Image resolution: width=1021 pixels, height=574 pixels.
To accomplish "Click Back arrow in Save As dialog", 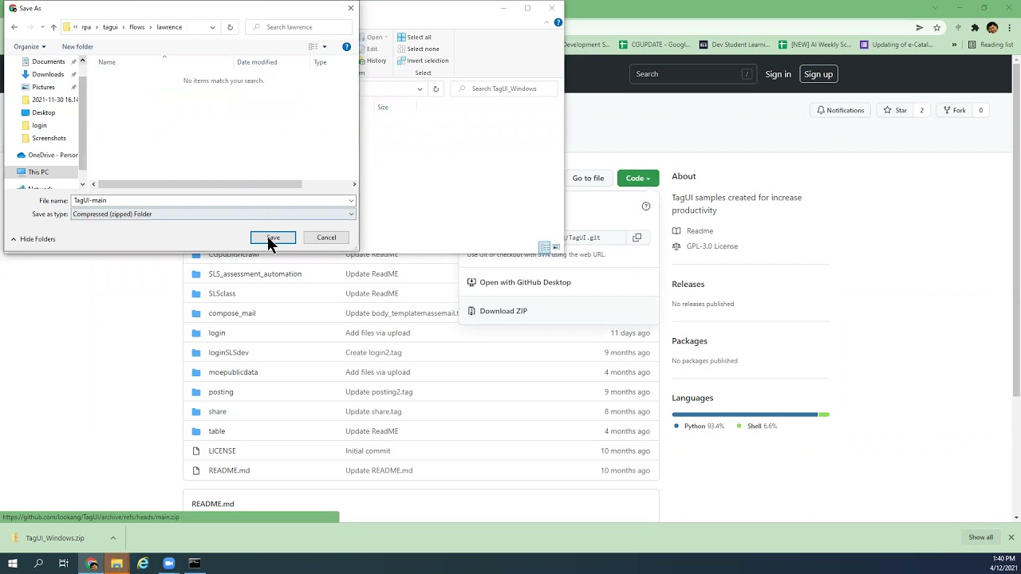I will click(14, 27).
